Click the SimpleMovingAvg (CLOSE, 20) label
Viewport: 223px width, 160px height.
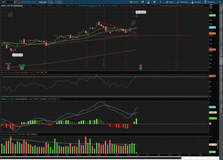(x=95, y=6)
